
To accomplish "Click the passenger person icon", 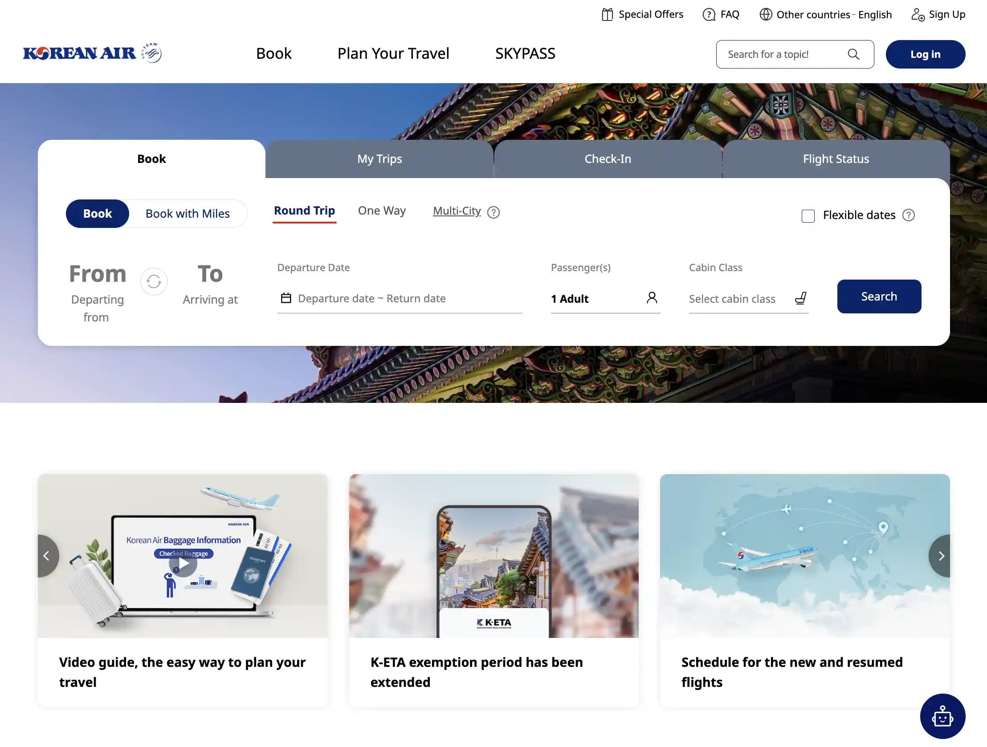I will [x=652, y=297].
